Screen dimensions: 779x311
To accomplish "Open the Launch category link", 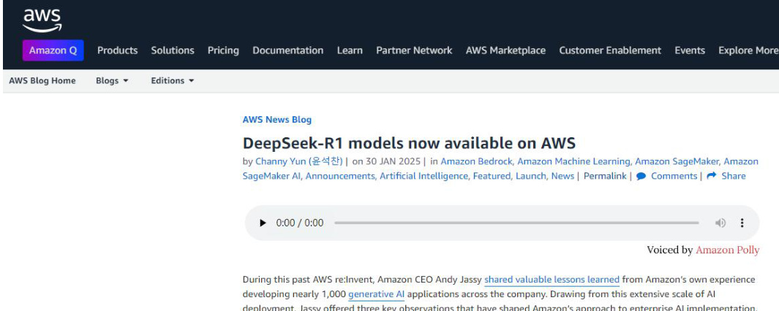I will click(531, 176).
